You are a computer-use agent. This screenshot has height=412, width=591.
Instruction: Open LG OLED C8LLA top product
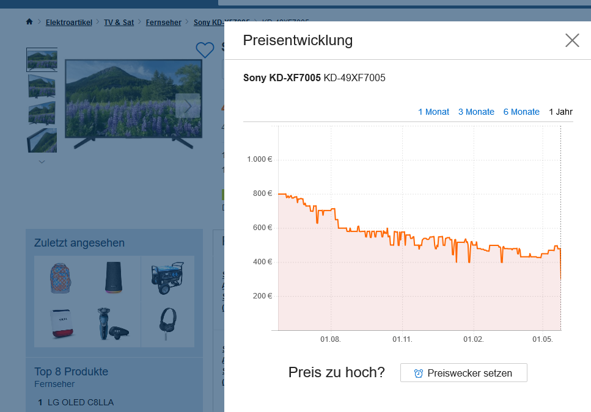[x=79, y=402]
